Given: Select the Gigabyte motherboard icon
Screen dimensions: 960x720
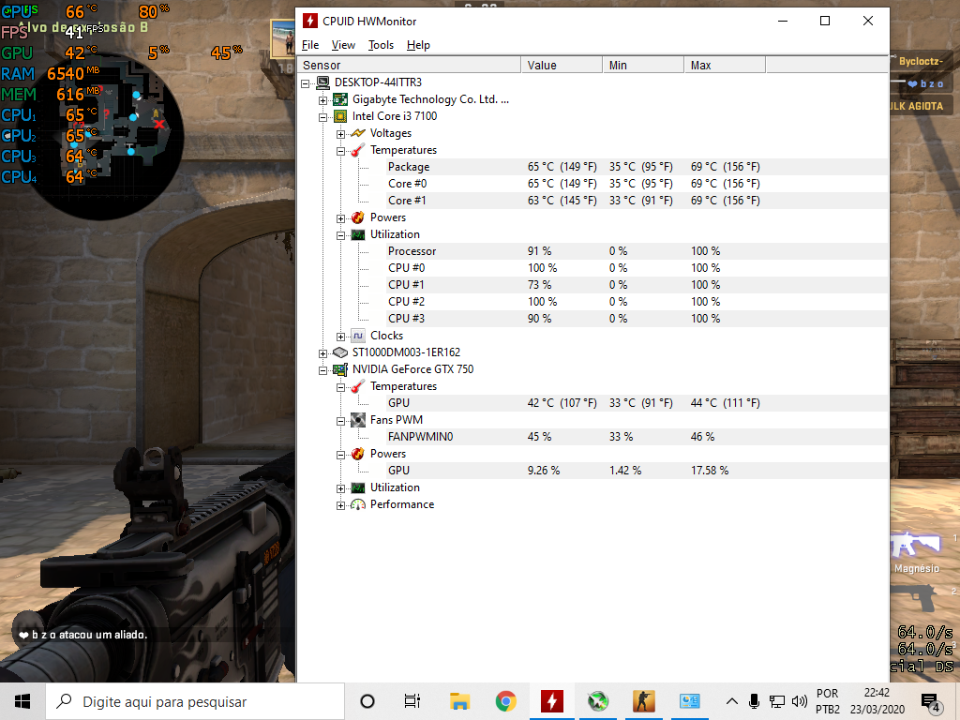Looking at the screenshot, I should pyautogui.click(x=340, y=99).
